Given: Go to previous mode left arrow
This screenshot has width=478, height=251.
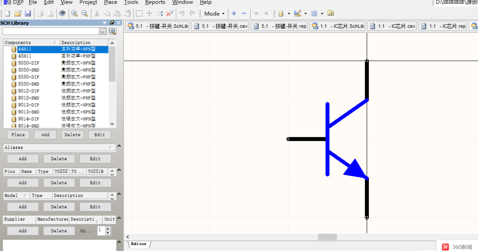Looking at the screenshot, I should pos(256,13).
